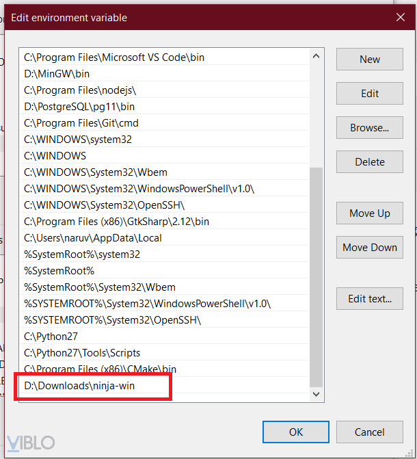Select the CMake\bin path entry
Viewport: 417px width, 459px height.
coord(164,369)
